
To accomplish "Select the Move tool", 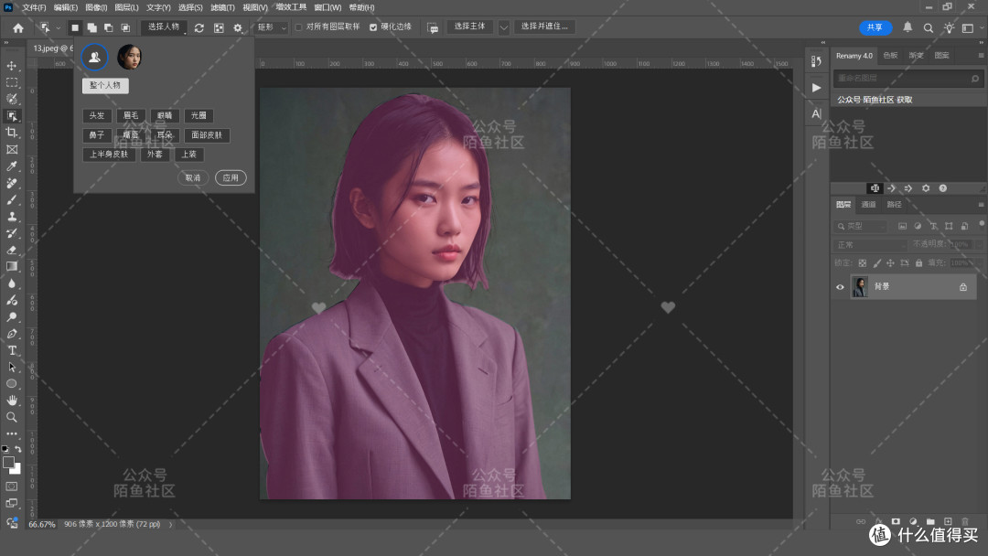I will click(11, 66).
